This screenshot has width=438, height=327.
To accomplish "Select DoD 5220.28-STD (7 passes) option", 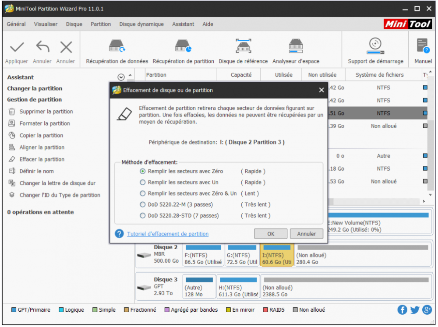I will click(x=142, y=215).
